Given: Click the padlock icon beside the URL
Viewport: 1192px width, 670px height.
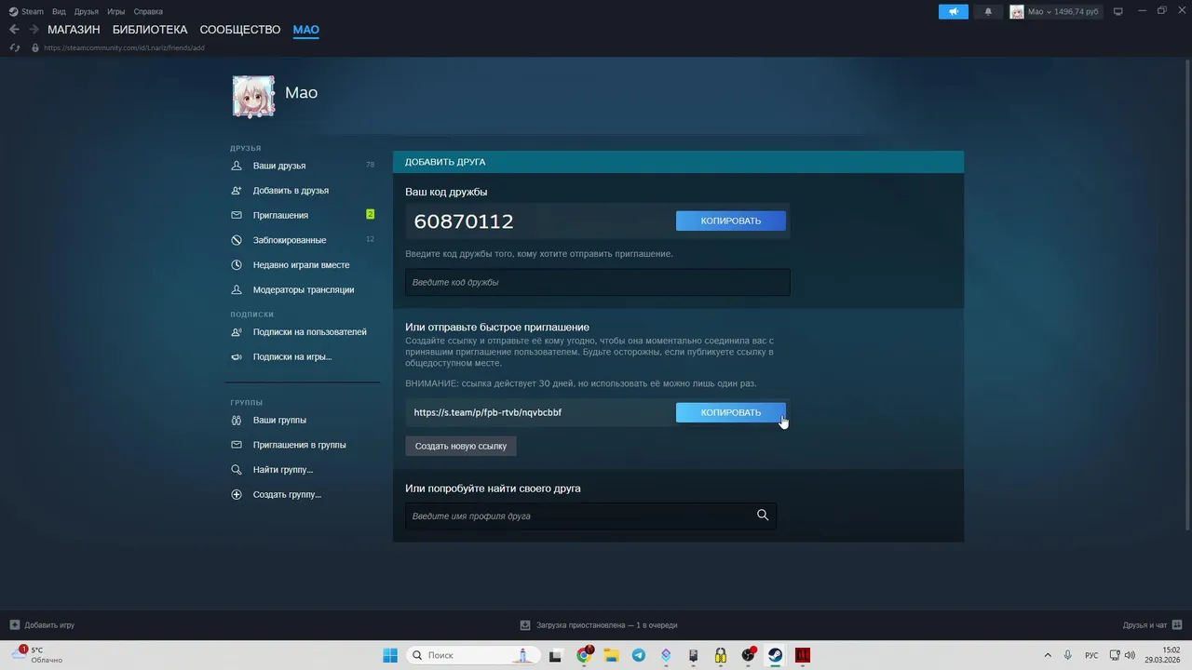Looking at the screenshot, I should coord(35,47).
